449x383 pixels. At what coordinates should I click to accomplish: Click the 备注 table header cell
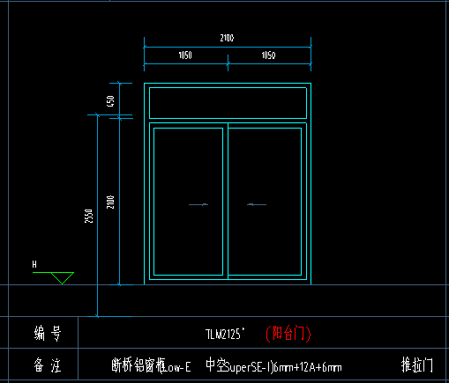tap(43, 365)
